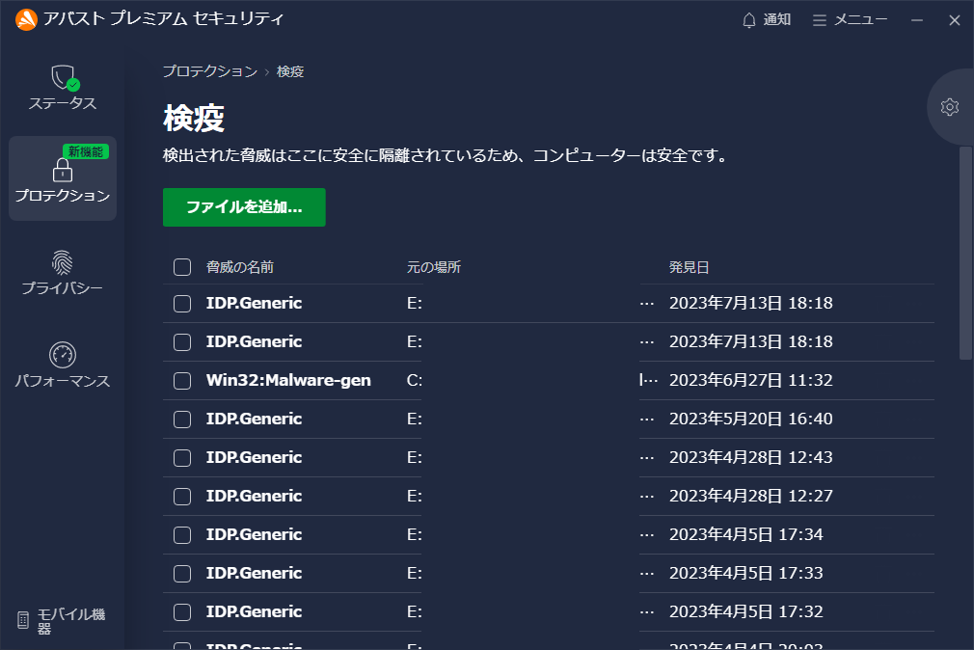
Task: Open quarantine settings gear
Action: 949,107
